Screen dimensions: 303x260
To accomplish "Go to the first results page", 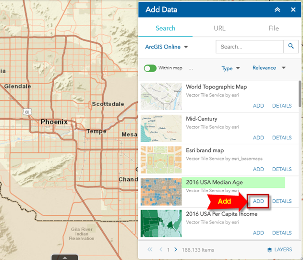I will click(150, 249).
